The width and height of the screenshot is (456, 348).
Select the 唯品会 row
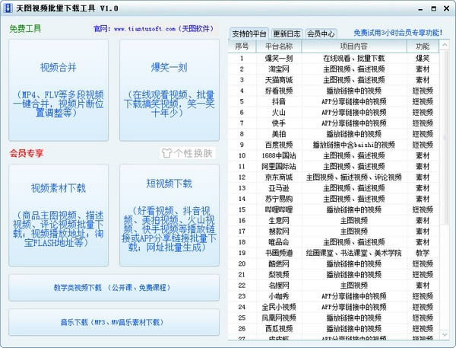pyautogui.click(x=334, y=242)
